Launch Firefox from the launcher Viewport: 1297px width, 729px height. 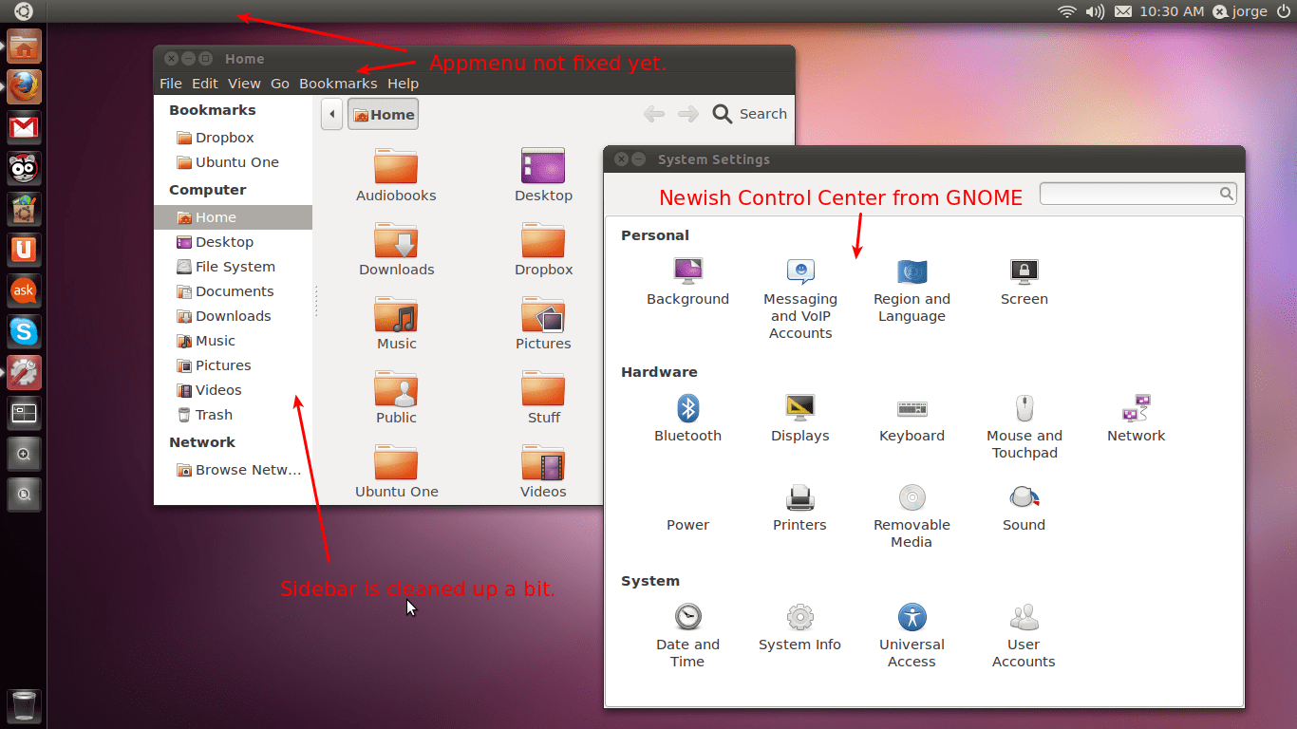click(24, 86)
